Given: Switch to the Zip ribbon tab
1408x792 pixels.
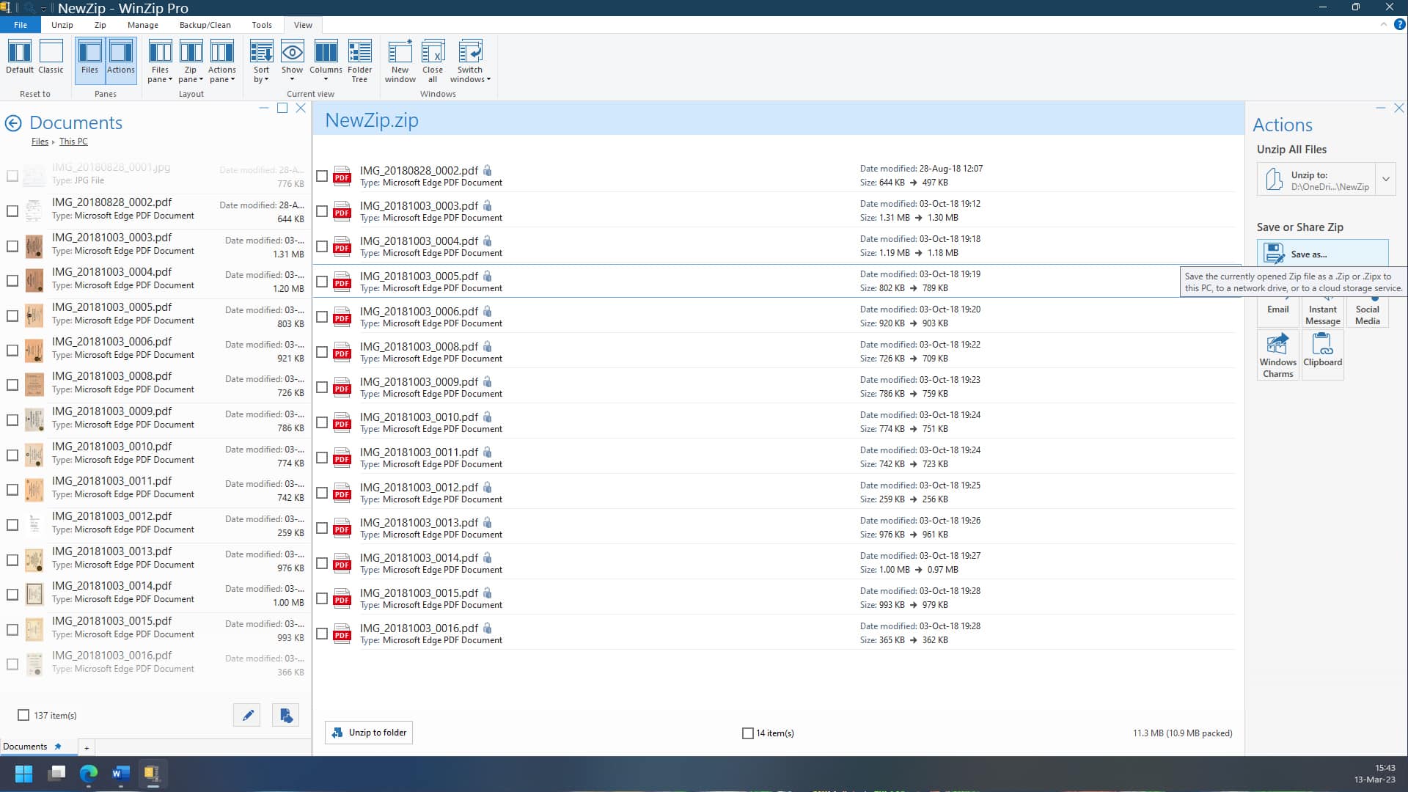Looking at the screenshot, I should pyautogui.click(x=100, y=25).
